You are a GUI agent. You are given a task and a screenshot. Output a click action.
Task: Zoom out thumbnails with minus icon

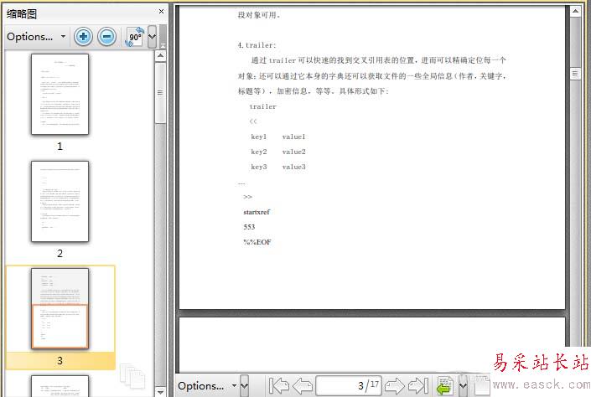point(106,37)
